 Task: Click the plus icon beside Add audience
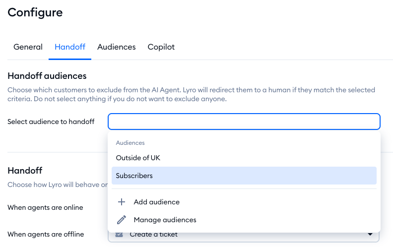click(x=122, y=202)
